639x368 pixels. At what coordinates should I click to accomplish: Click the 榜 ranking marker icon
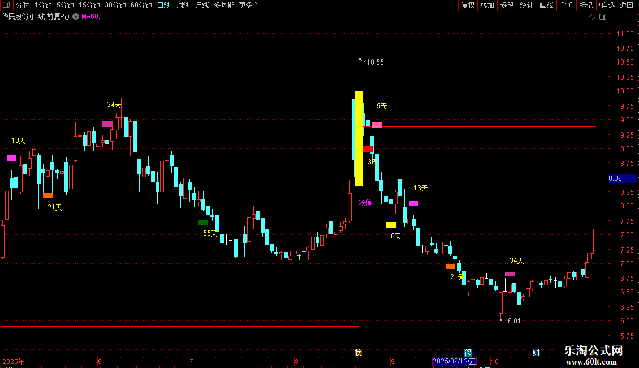(x=358, y=353)
